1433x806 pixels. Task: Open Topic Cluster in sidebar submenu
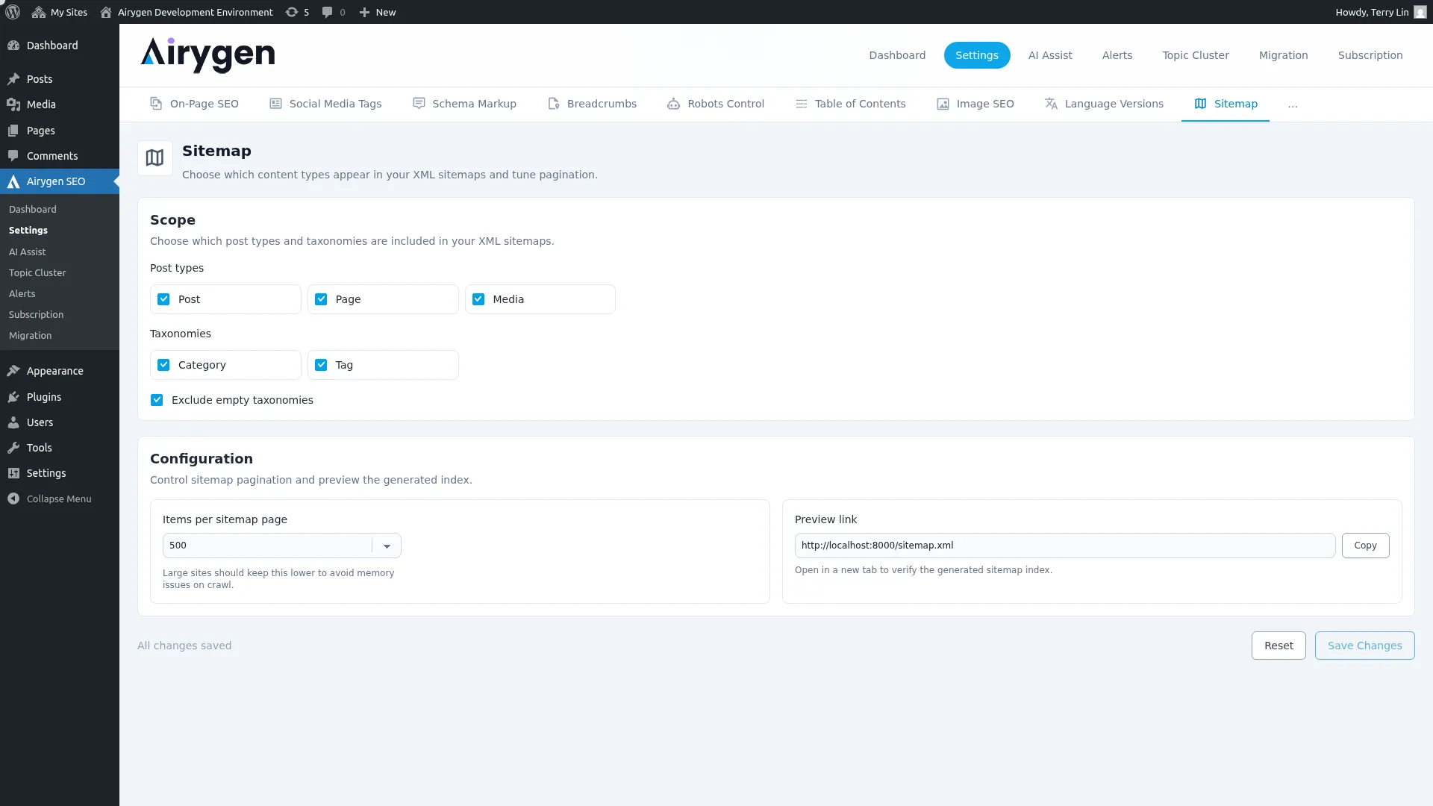tap(37, 273)
